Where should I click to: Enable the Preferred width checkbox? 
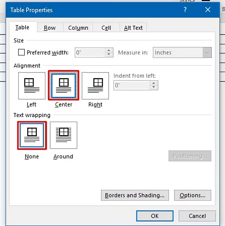click(21, 53)
